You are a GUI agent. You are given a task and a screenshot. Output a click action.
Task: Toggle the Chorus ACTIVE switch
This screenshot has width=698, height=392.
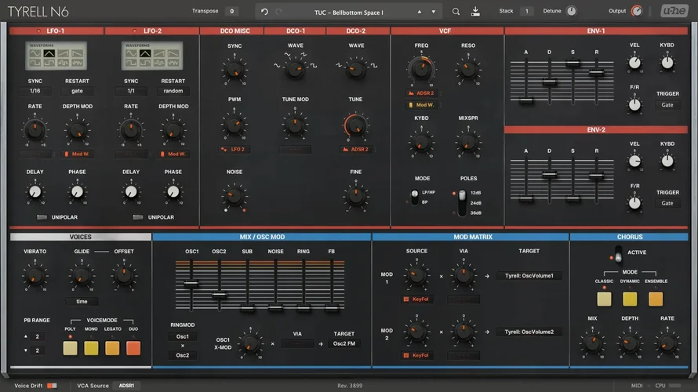pyautogui.click(x=619, y=253)
